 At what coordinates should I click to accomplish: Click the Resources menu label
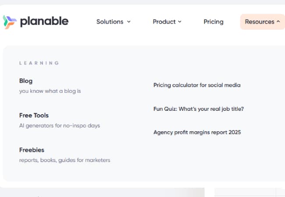260,21
